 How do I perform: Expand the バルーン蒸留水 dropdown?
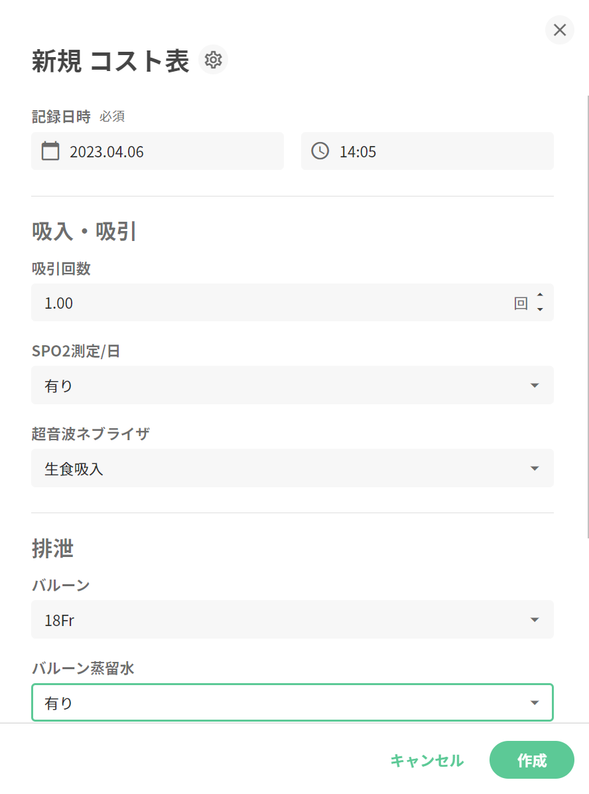tap(292, 703)
